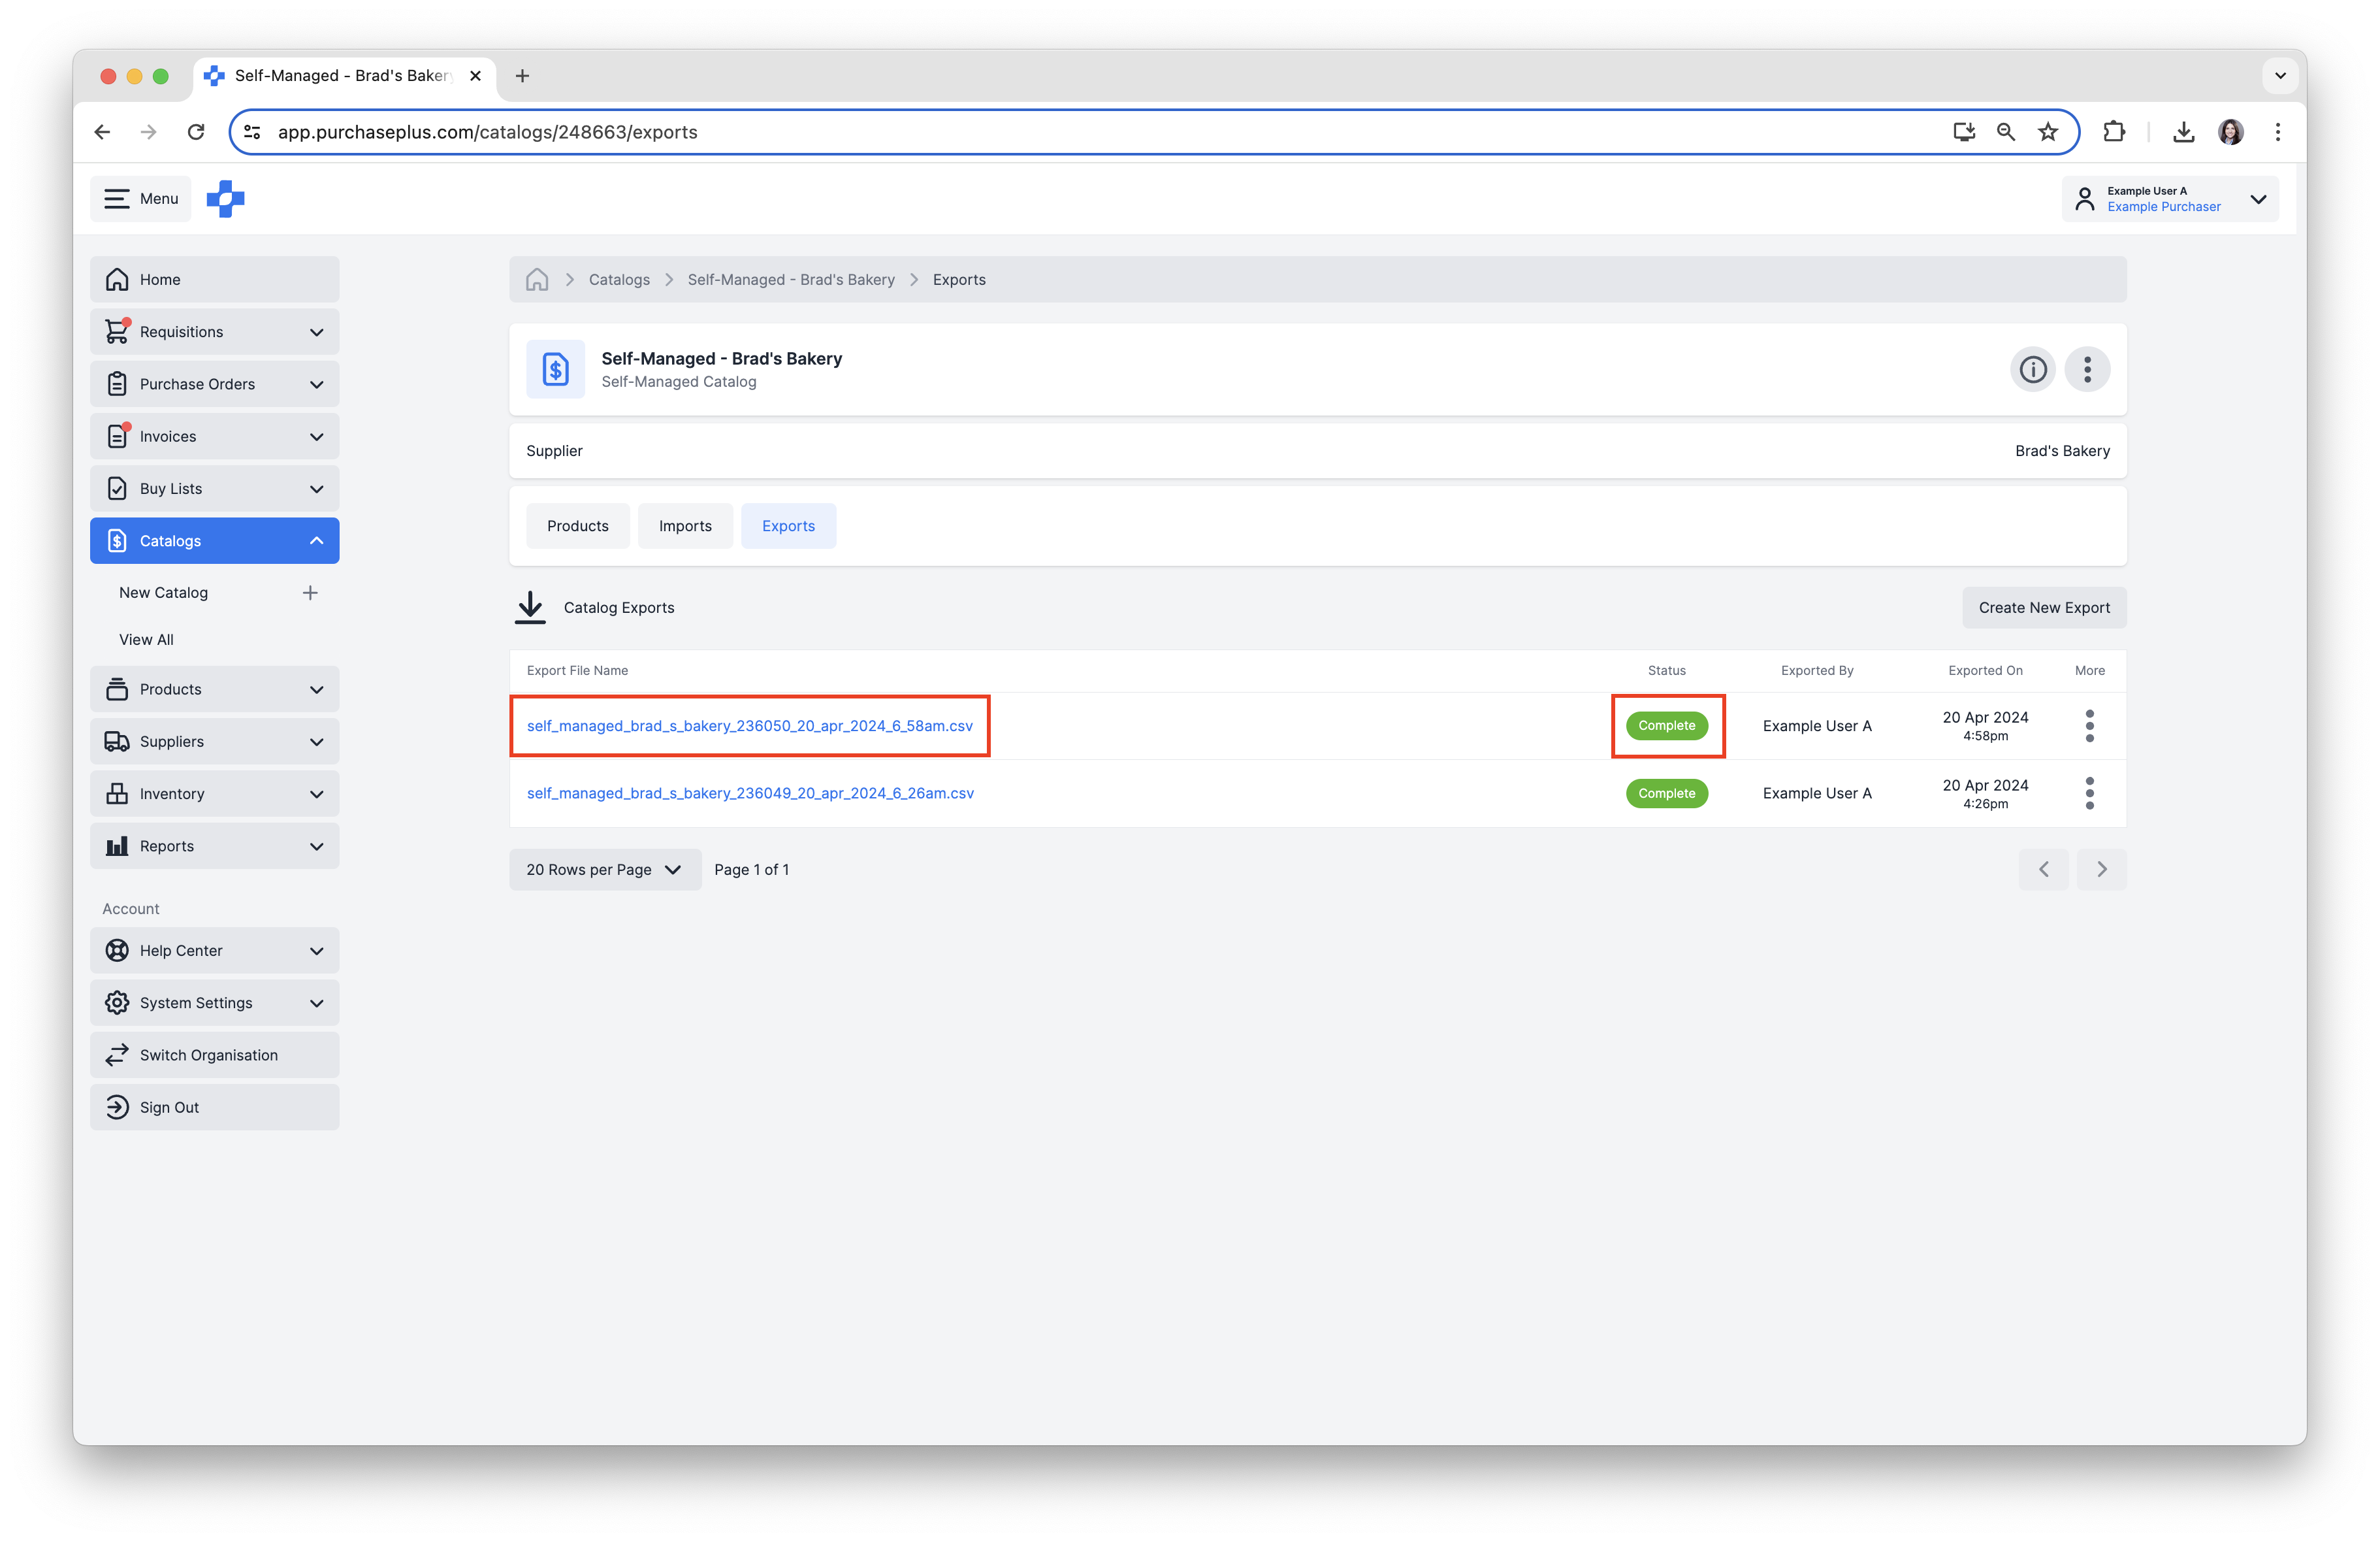This screenshot has height=1542, width=2380.
Task: Open the three-dot menu on catalog header
Action: pos(2087,369)
